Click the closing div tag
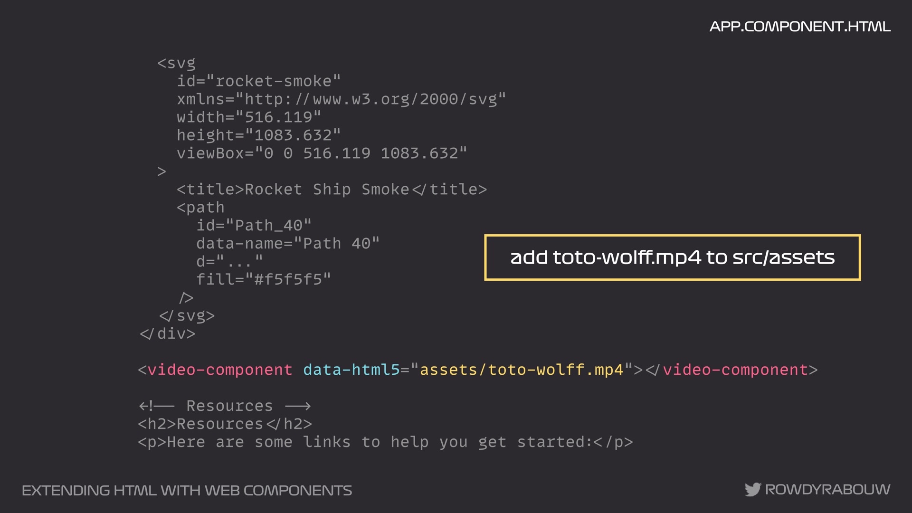912x513 pixels. coord(167,334)
